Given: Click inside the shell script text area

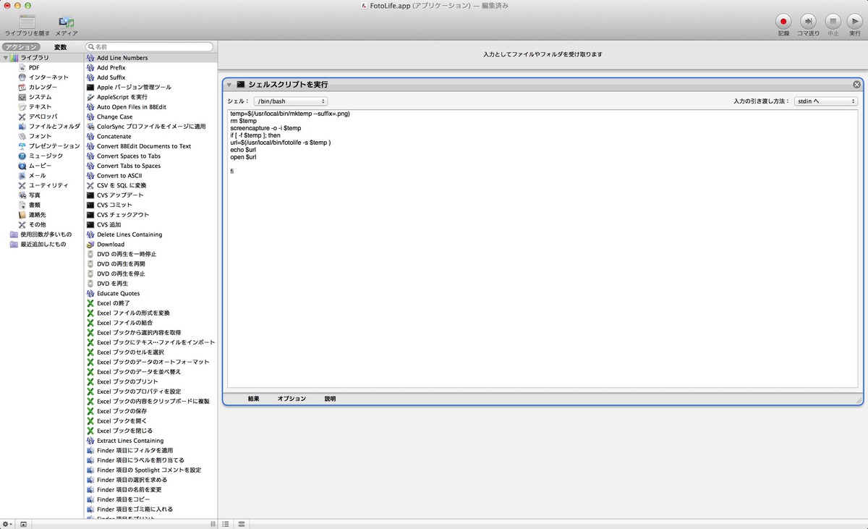Looking at the screenshot, I should pos(542,248).
